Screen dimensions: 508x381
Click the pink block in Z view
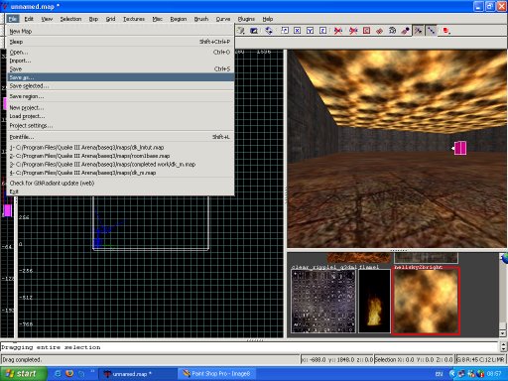pyautogui.click(x=7, y=210)
